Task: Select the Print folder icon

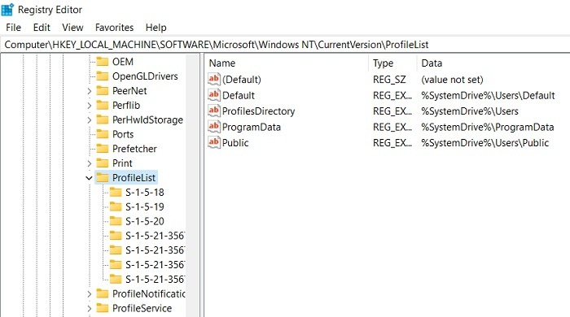Action: pyautogui.click(x=103, y=163)
